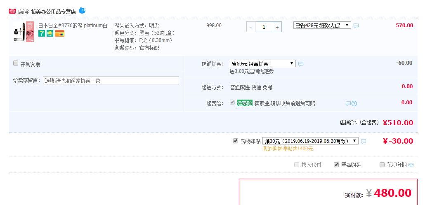Screen dimensions: 425x205
Task: Click the 卖家送,确认收货前退货可赔 text
Action: click(x=285, y=104)
